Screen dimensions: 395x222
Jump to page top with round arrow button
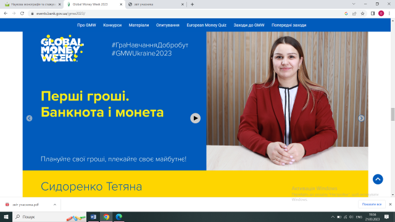[x=378, y=179]
